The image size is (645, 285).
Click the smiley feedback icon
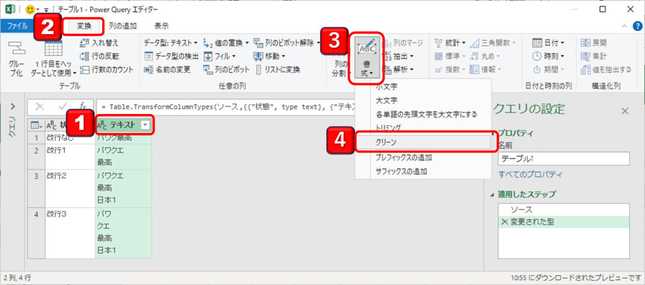(30, 9)
